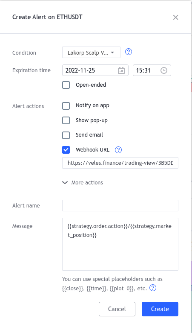This screenshot has width=192, height=333.
Task: Click the placeholders help icon below Message
Action: 153,288
